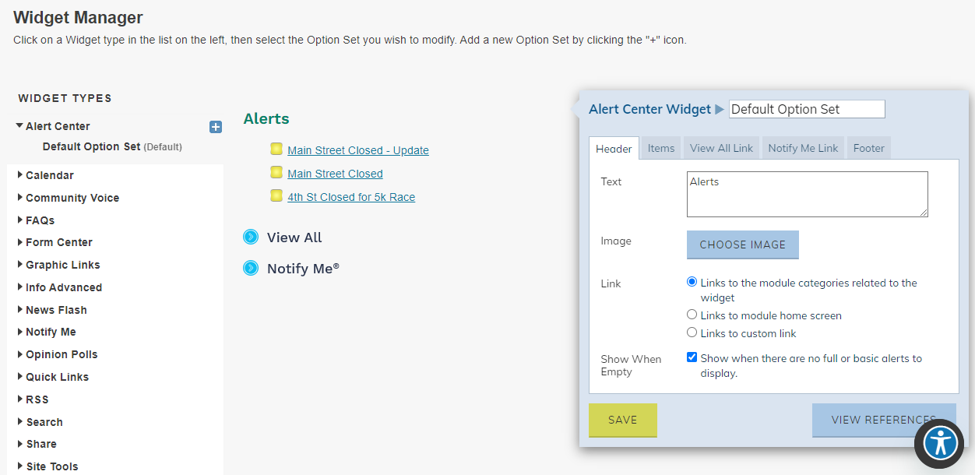Open the Main Street Closed link
Screen dimensions: 975x475
(x=335, y=174)
